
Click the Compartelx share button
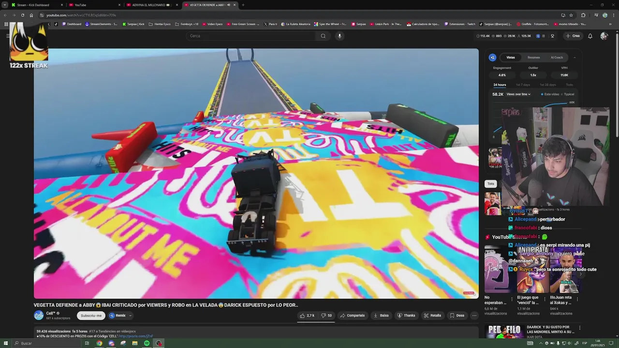point(353,316)
